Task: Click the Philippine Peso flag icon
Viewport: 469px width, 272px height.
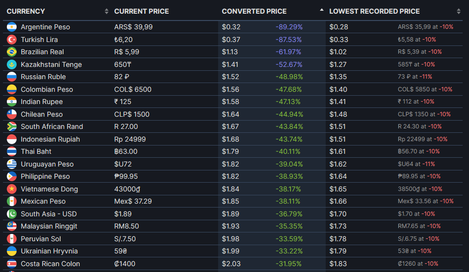Action: pyautogui.click(x=12, y=176)
